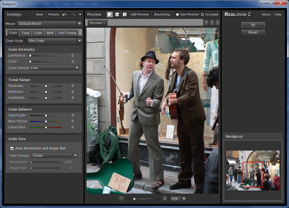The width and height of the screenshot is (289, 208).
Task: Open the Tint/Toning tab
Action: (x=67, y=33)
